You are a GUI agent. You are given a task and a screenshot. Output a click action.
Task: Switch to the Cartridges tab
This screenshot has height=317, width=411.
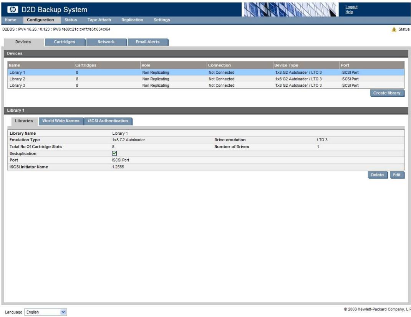[65, 42]
